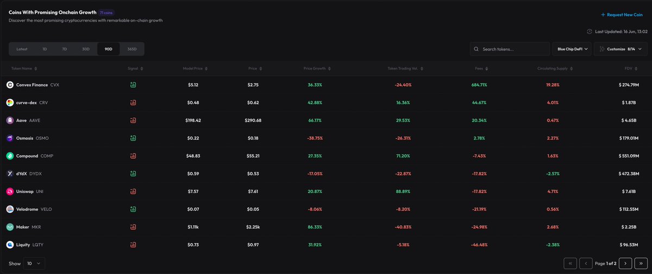Select the 1D timeframe tab
Screen dimensions: 652x274
coord(45,49)
